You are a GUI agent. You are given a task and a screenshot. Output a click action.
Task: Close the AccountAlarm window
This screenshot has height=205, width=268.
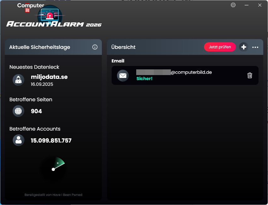click(x=260, y=5)
